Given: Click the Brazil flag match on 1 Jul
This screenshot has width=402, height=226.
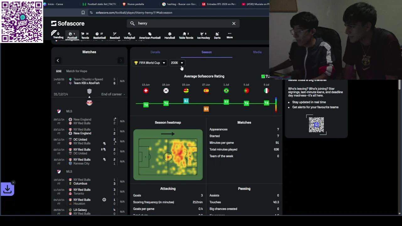Looking at the screenshot, I should pos(226,91).
